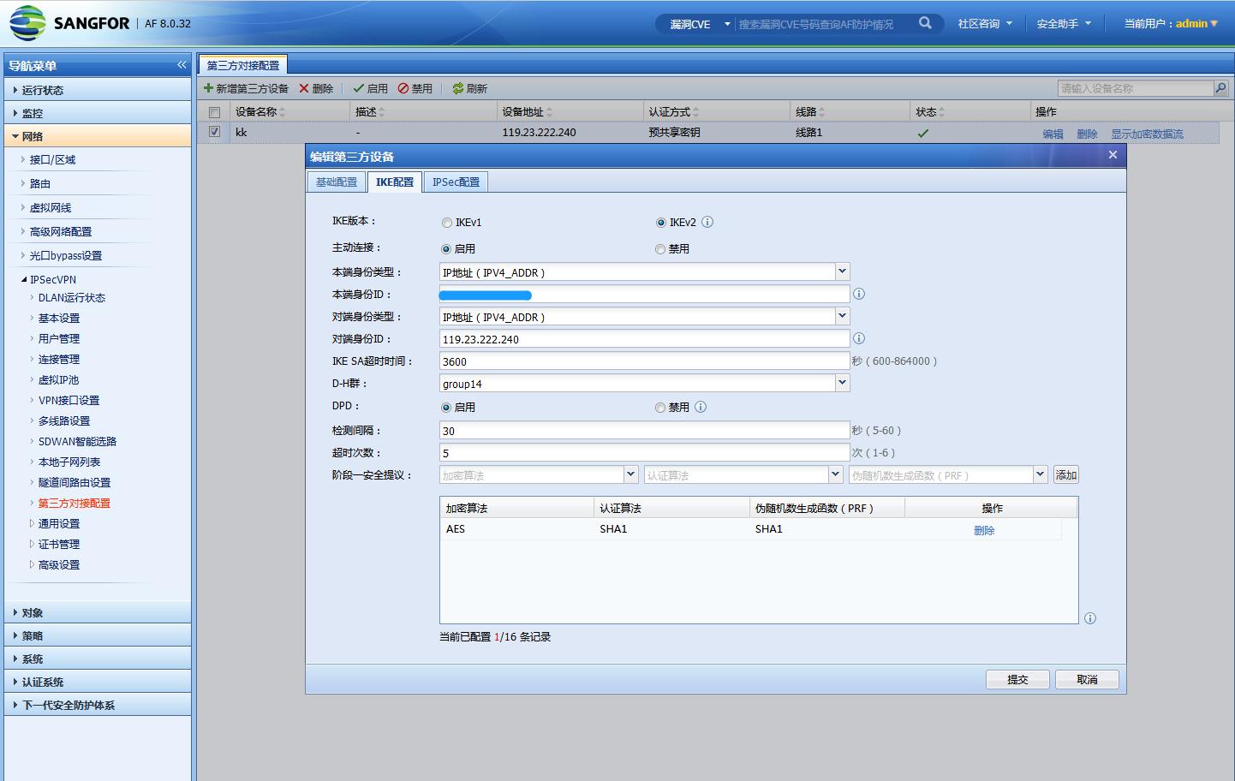Click 提交 button

pyautogui.click(x=1017, y=679)
